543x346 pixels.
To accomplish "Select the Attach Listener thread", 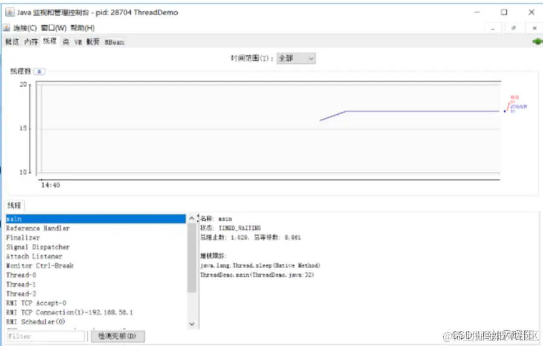I will click(96, 256).
